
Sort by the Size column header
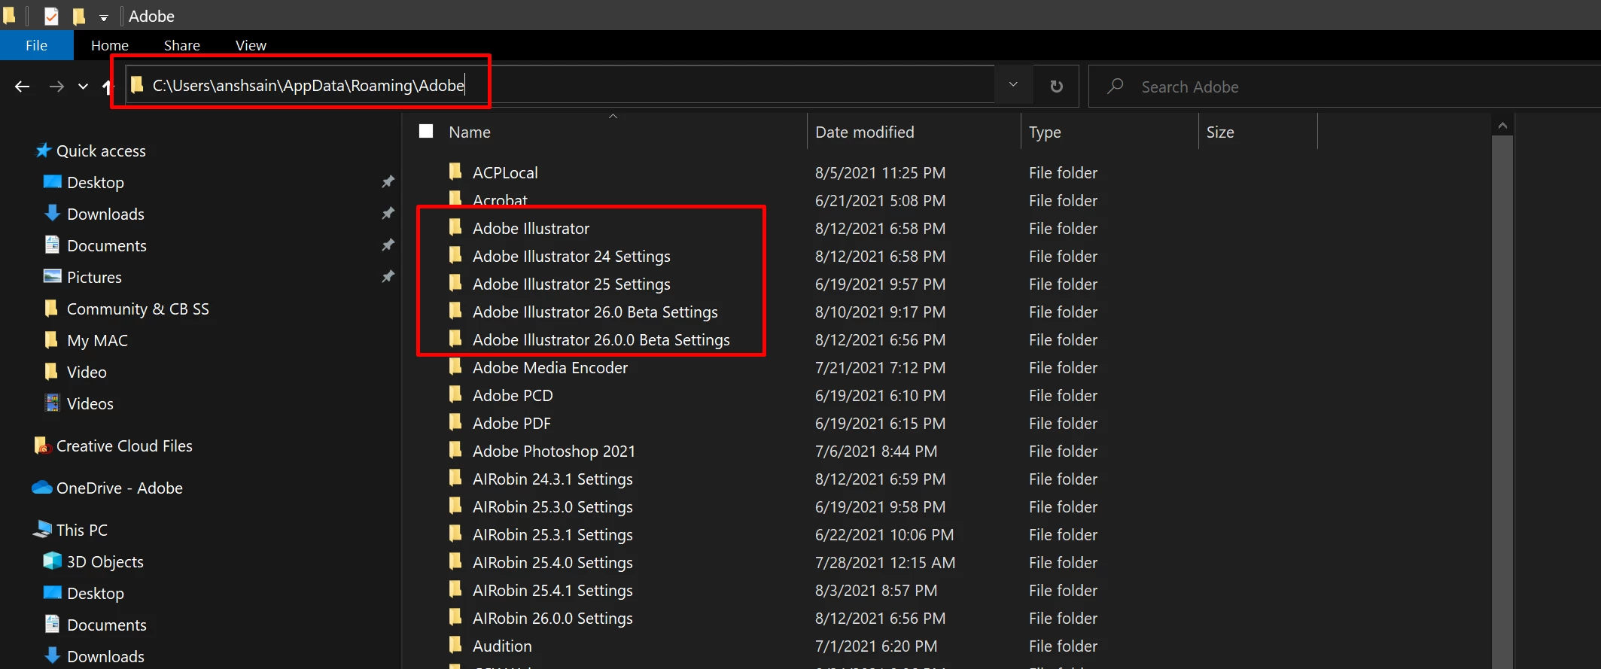[1219, 132]
